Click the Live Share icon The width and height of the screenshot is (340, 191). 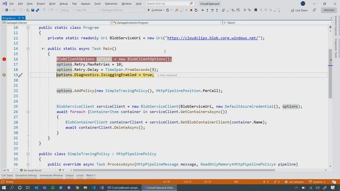tap(293, 11)
